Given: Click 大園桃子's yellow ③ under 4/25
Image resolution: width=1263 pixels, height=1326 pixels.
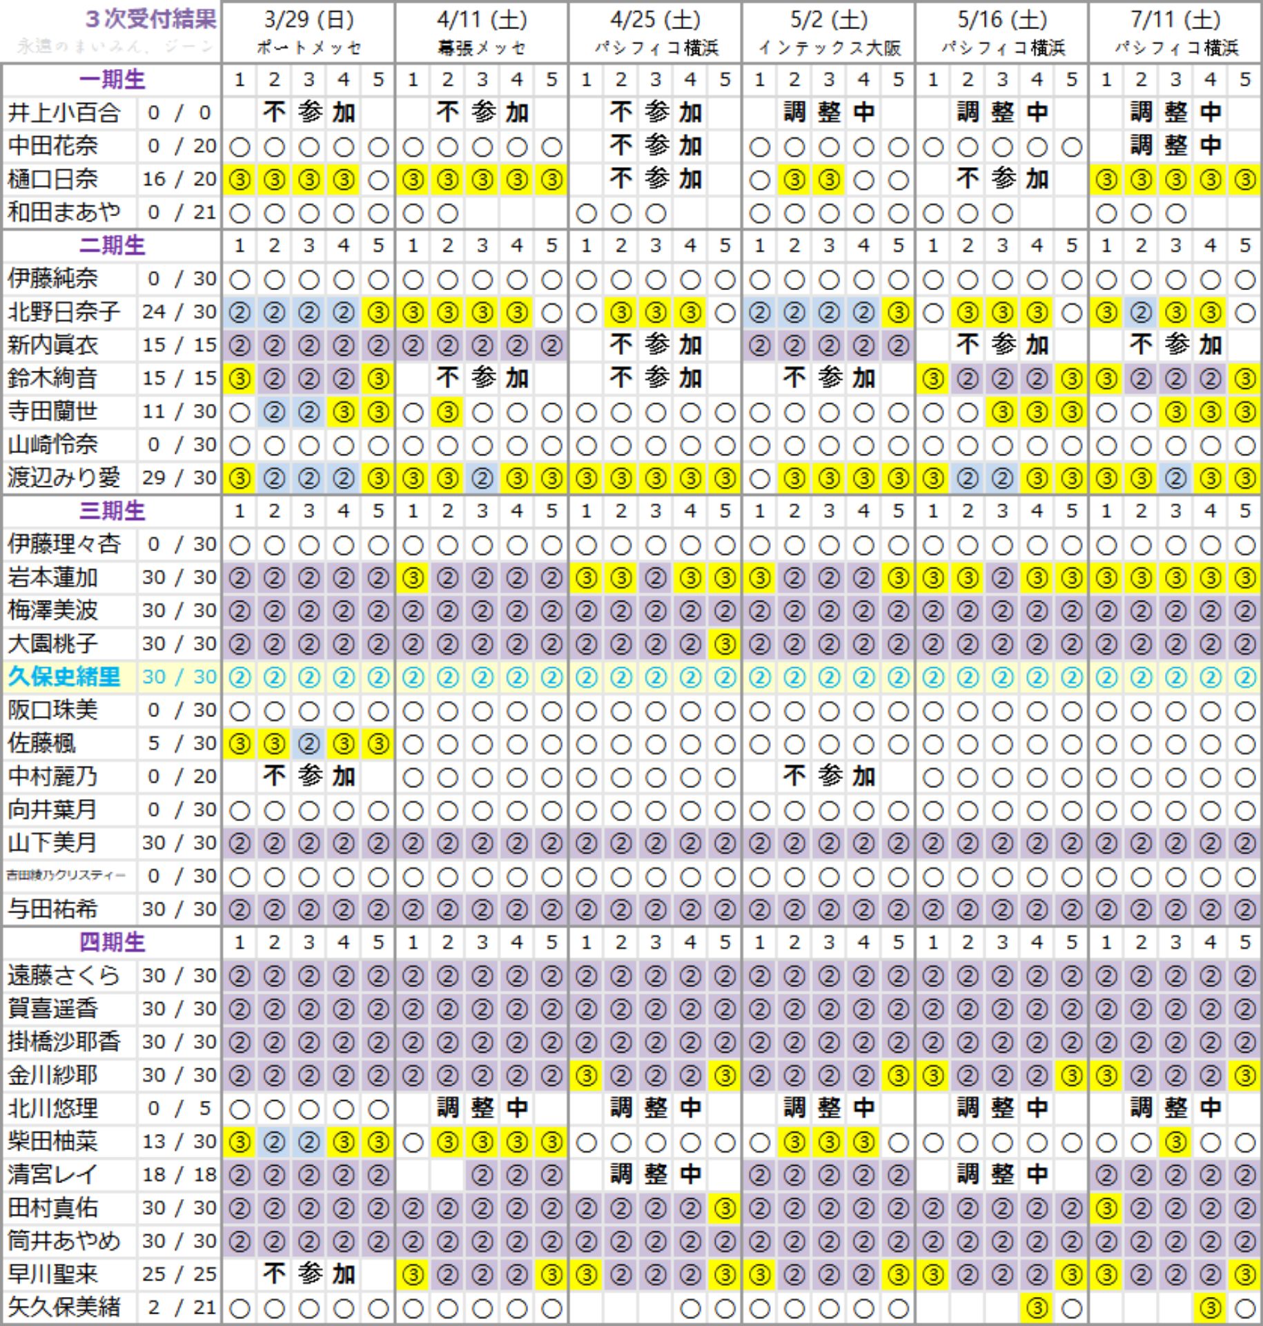Looking at the screenshot, I should click(x=725, y=644).
